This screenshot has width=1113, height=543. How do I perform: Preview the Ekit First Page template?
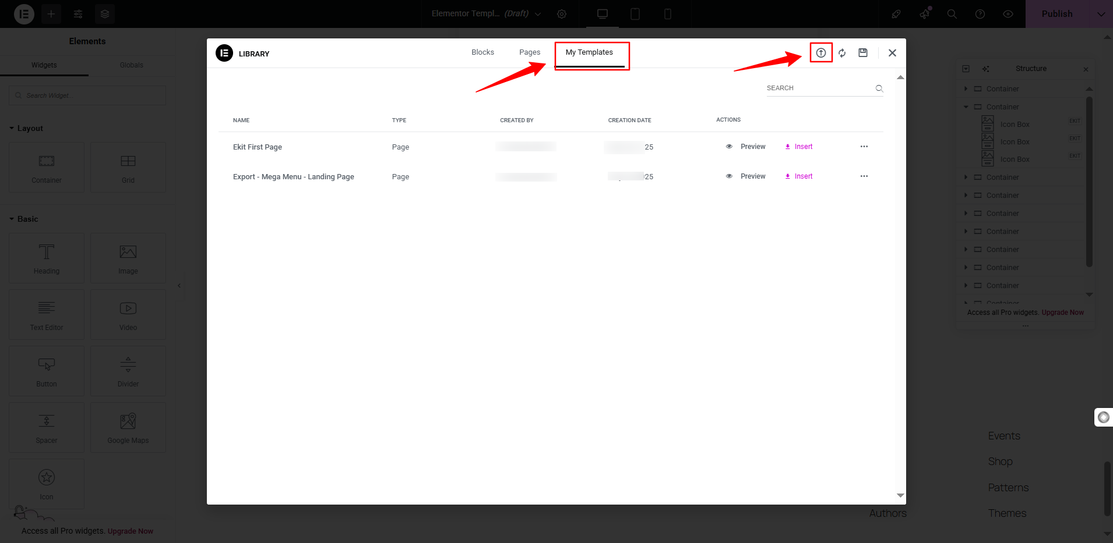(746, 147)
